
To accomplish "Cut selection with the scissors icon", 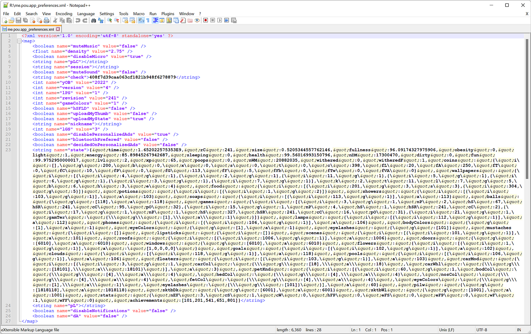I will (x=55, y=20).
